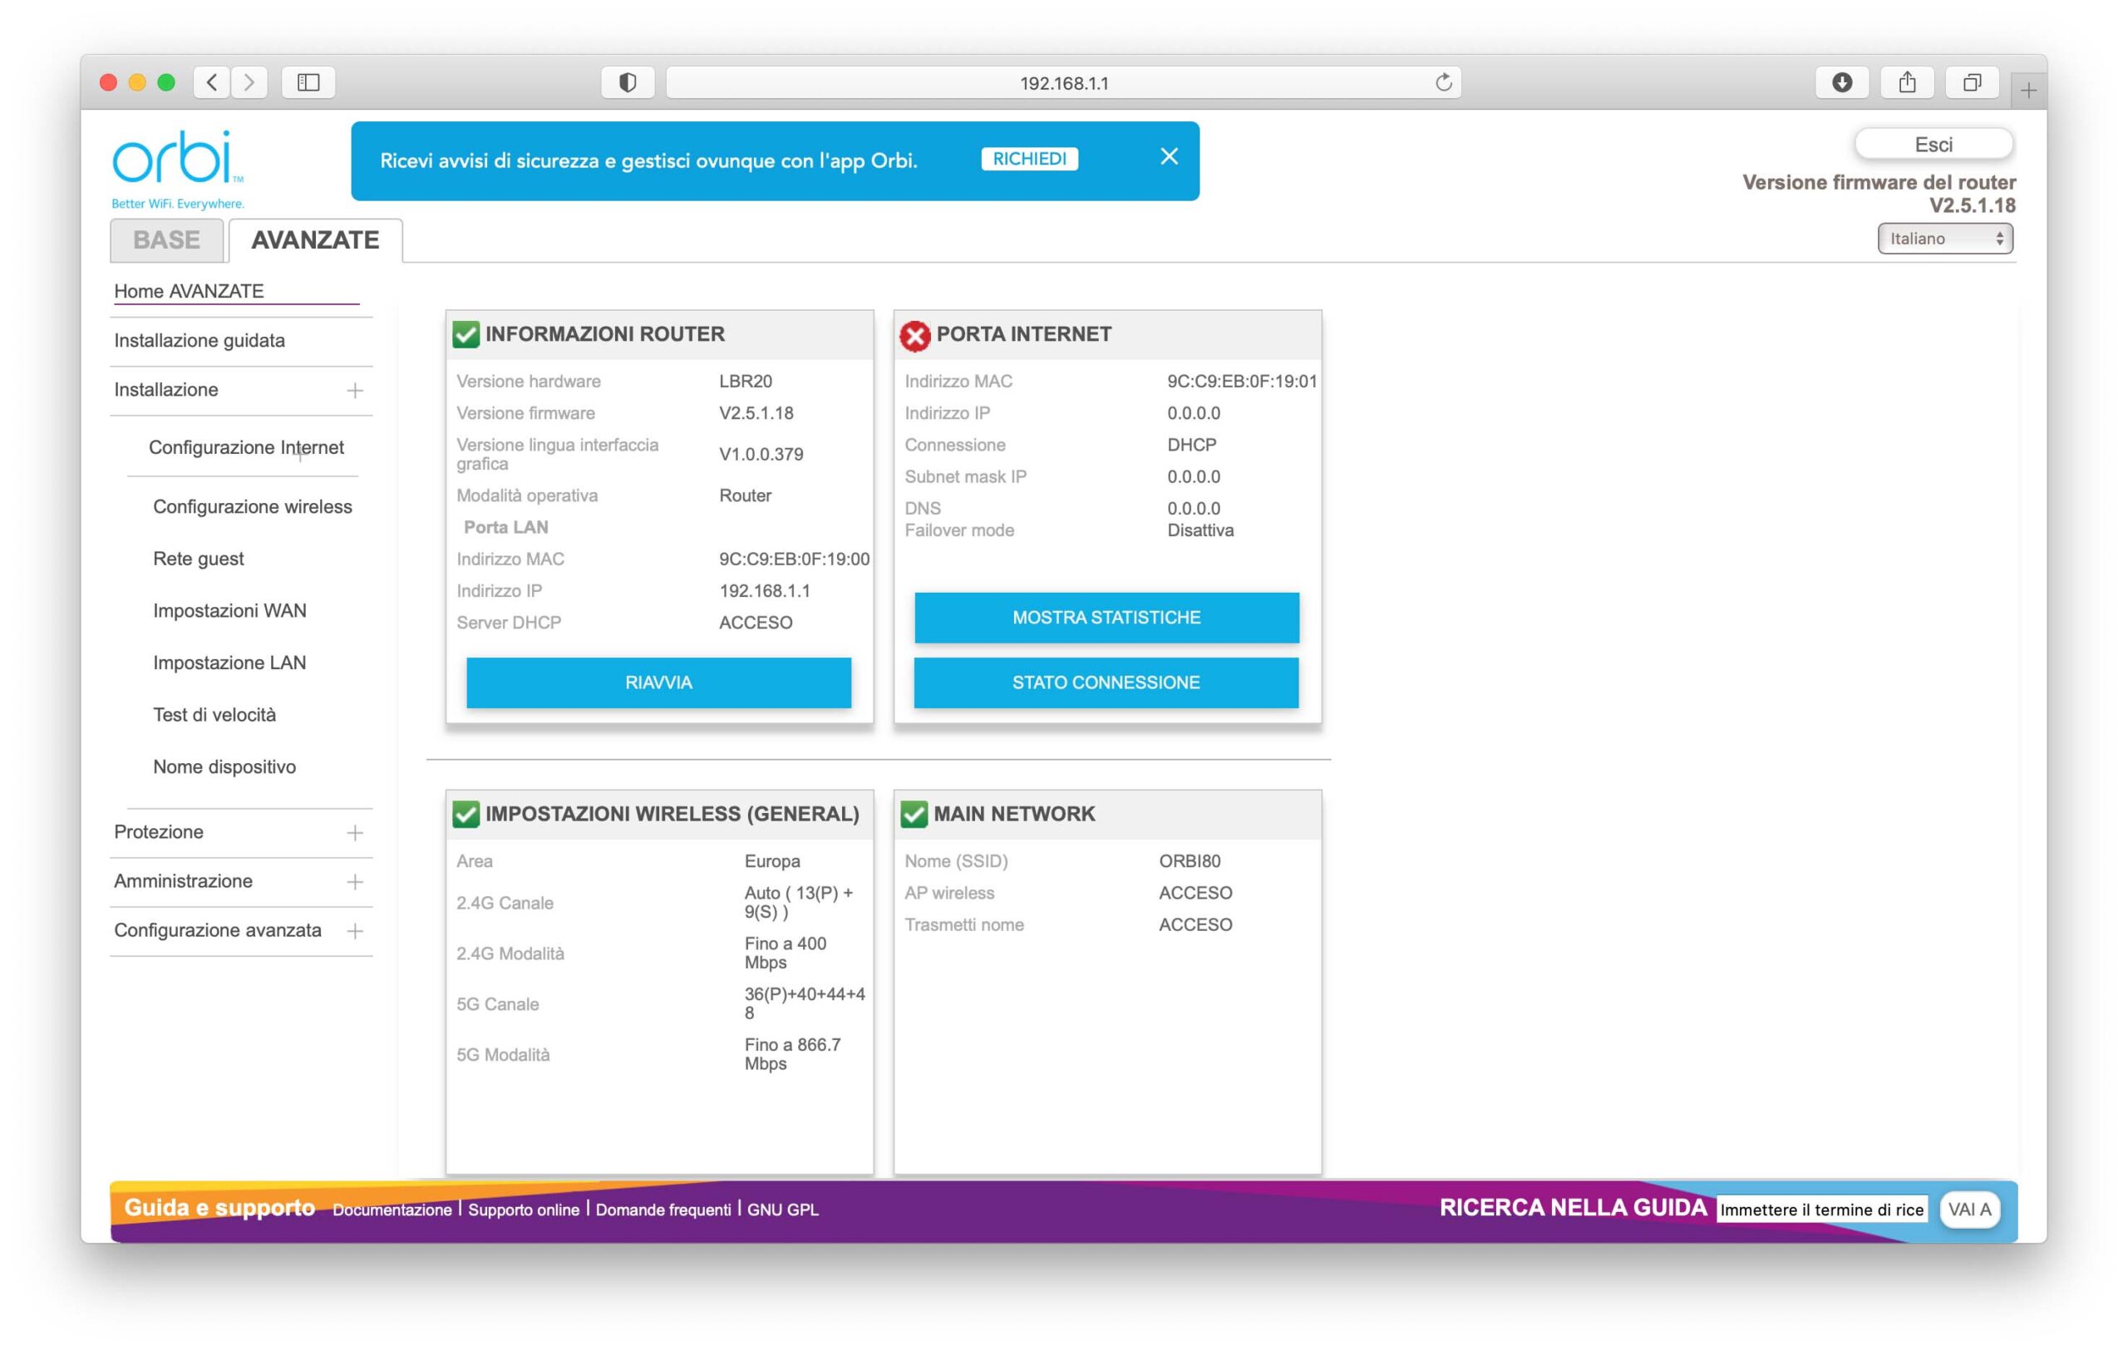This screenshot has height=1350, width=2128.
Task: Select Configurazione wireless menu item
Action: coord(252,506)
